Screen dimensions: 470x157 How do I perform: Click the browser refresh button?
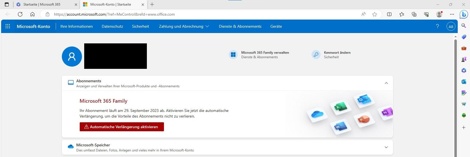(20, 14)
